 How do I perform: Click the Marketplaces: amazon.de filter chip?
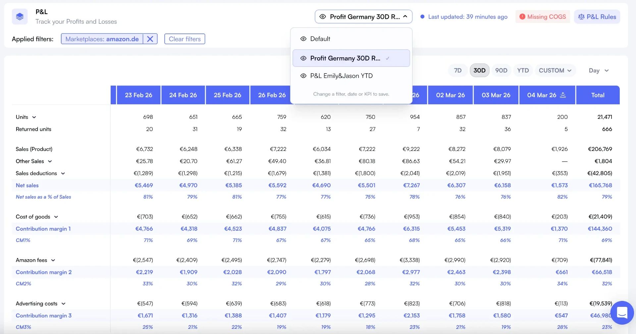(x=102, y=39)
